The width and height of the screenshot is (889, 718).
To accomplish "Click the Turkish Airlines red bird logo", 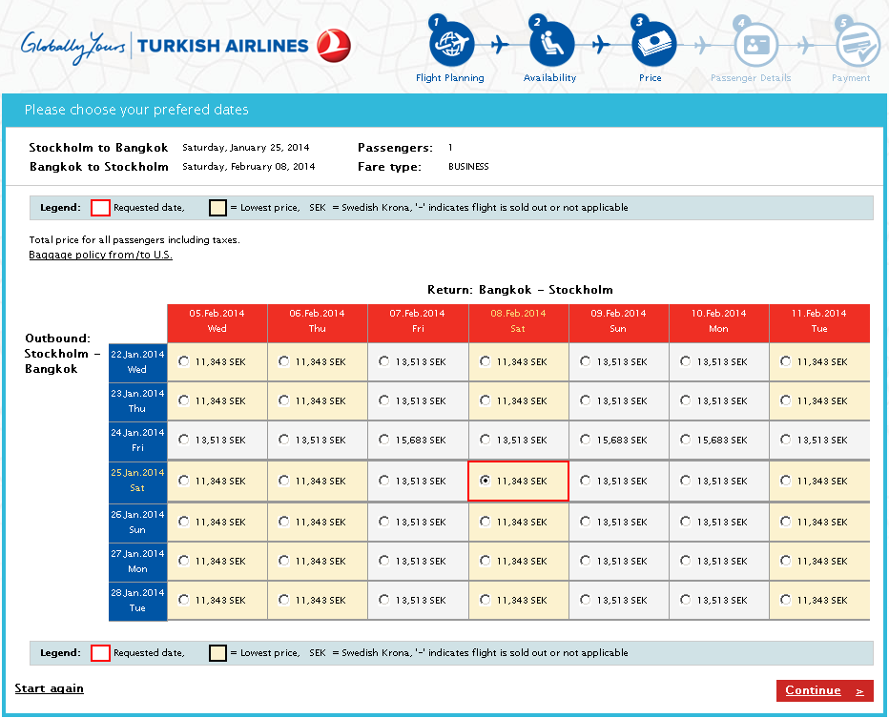I will [x=335, y=45].
